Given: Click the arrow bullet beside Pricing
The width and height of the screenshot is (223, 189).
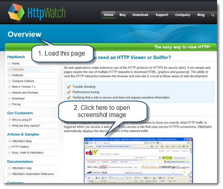Looking at the screenshot, I should (x=9, y=104).
